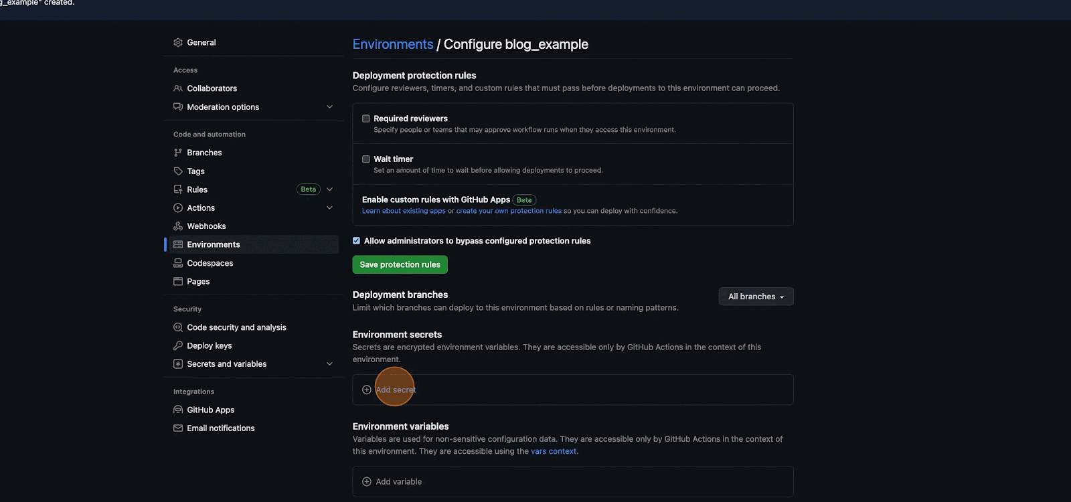Viewport: 1071px width, 502px height.
Task: Click the Codespaces icon
Action: tap(178, 263)
